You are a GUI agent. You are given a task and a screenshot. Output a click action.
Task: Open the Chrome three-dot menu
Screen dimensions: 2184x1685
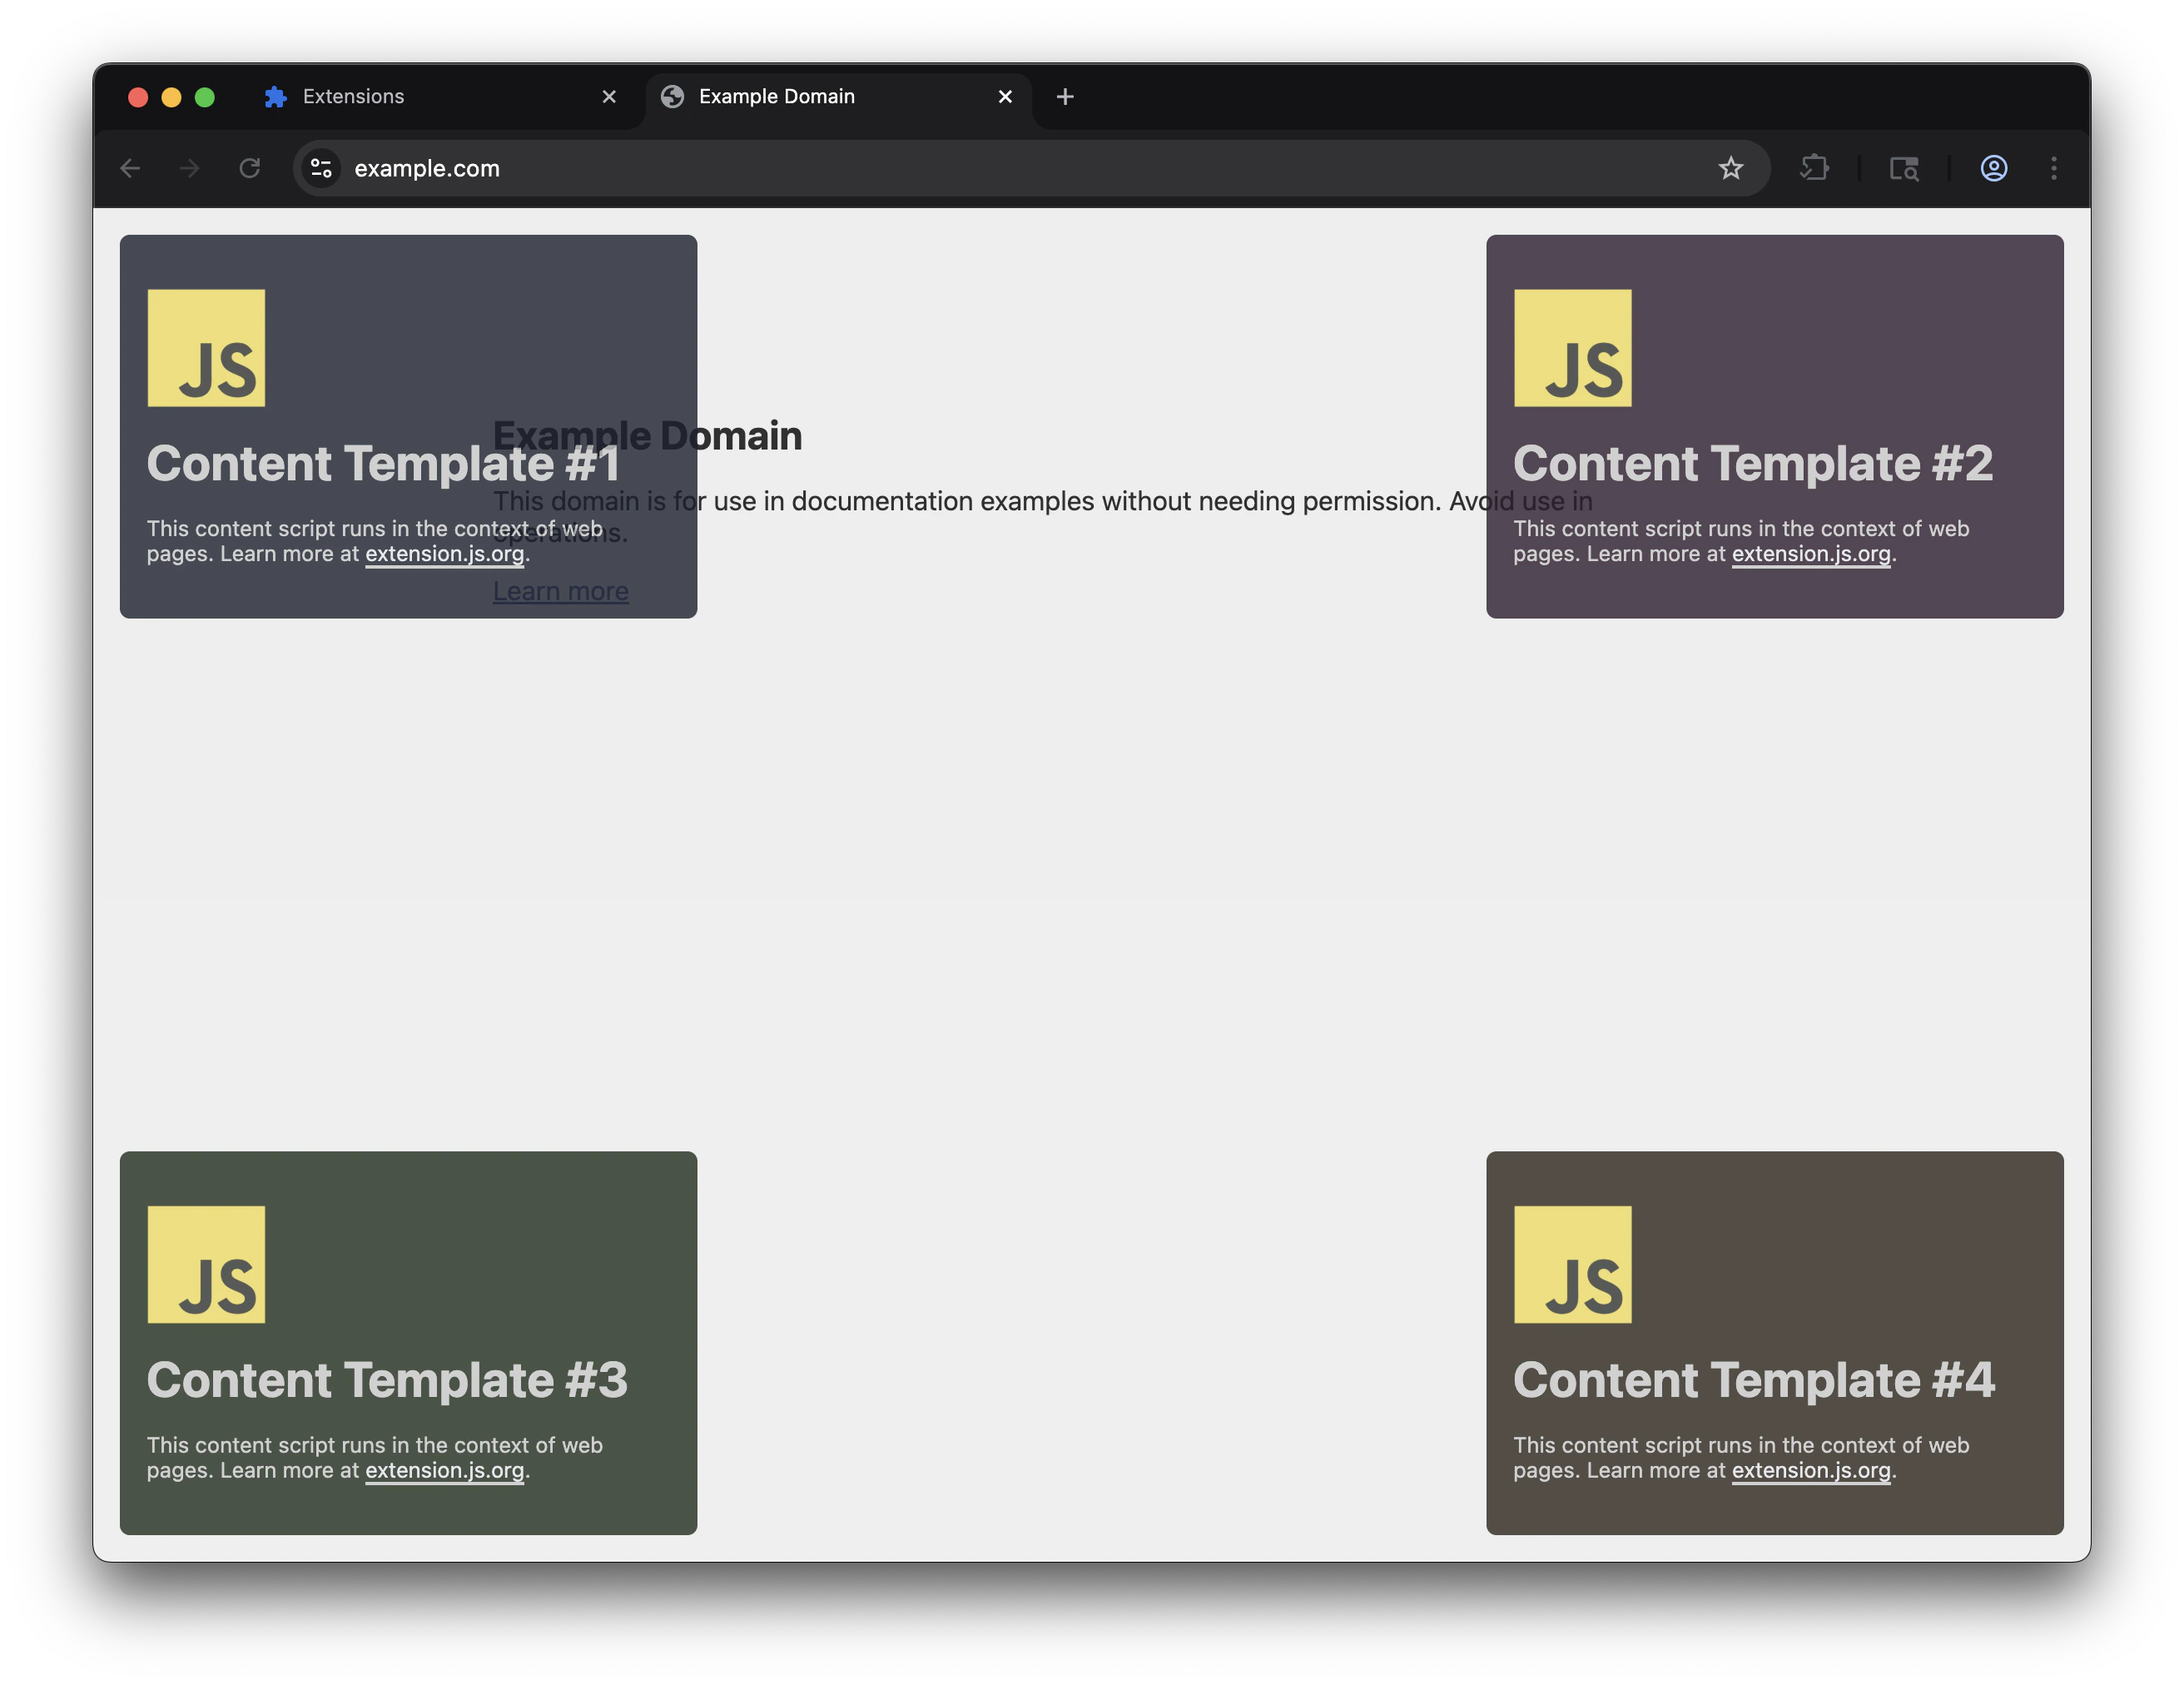(2054, 168)
